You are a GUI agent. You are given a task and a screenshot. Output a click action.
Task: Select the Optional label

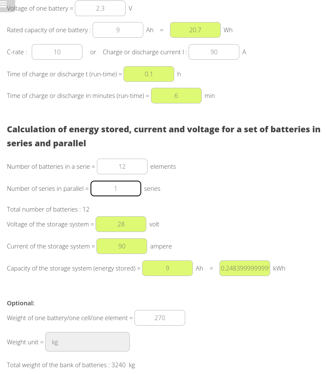[x=21, y=303]
